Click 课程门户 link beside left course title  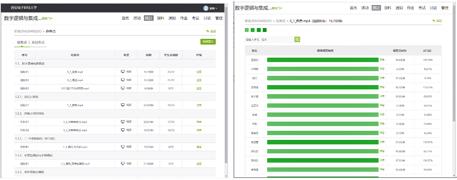47,19
